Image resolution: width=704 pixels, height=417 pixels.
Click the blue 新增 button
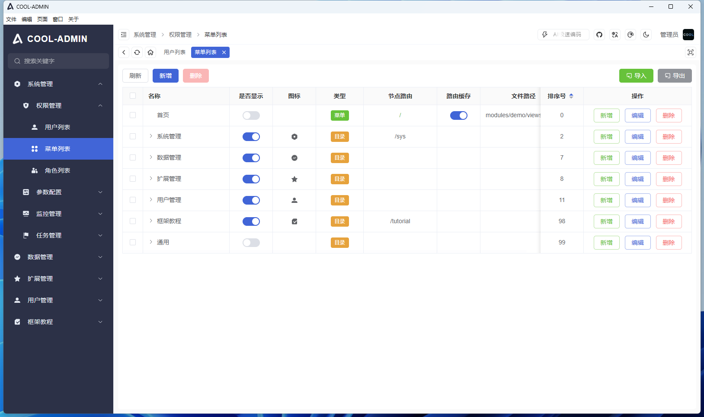pos(165,75)
